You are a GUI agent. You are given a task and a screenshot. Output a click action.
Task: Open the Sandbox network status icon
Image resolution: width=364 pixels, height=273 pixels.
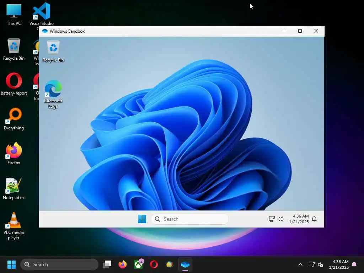[272, 219]
